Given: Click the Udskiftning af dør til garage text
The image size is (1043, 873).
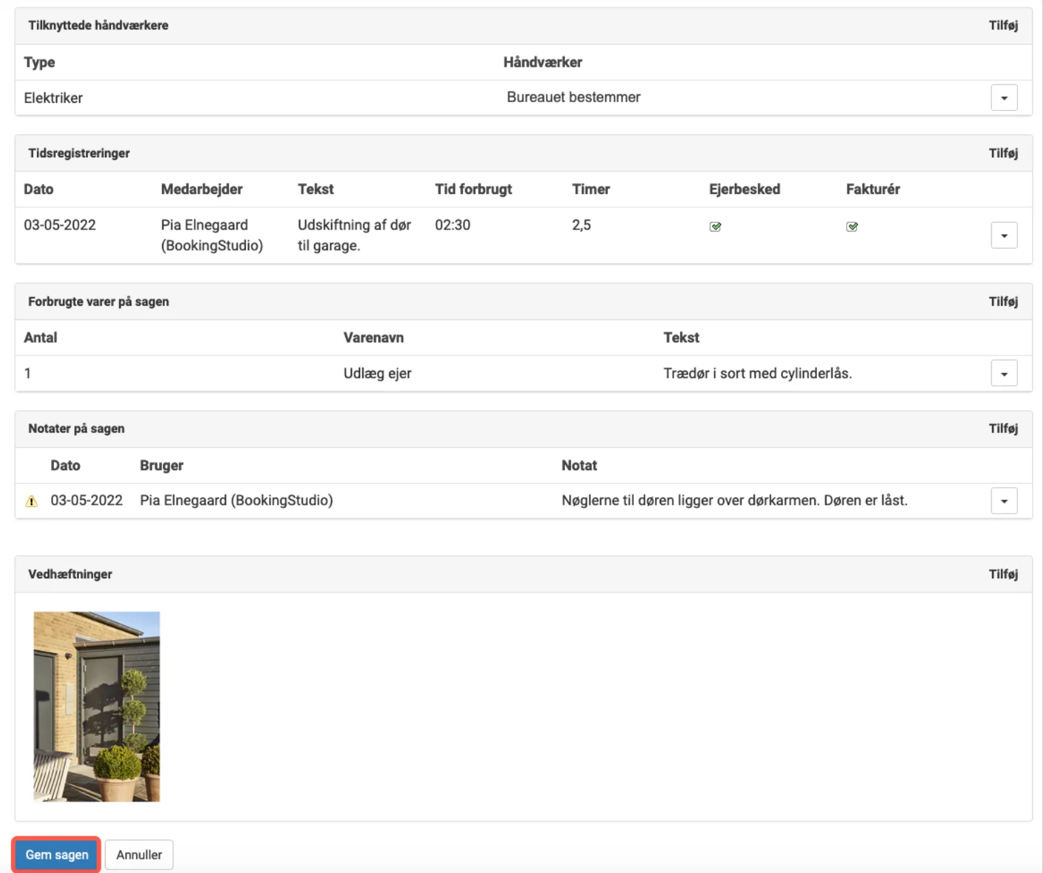Looking at the screenshot, I should [354, 235].
